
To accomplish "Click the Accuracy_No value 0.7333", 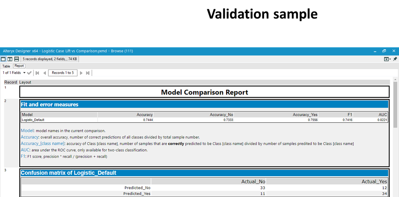I will [228, 120].
